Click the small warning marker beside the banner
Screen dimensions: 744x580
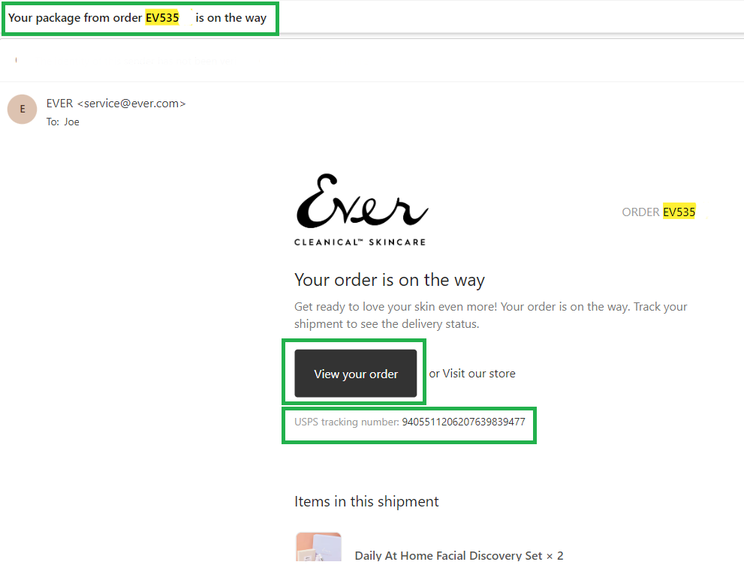16,60
